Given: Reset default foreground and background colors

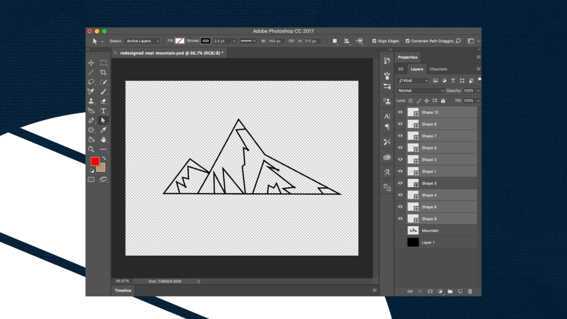Looking at the screenshot, I should tap(92, 171).
